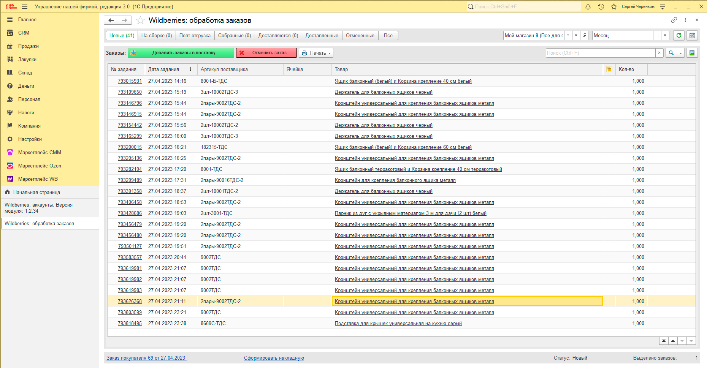The width and height of the screenshot is (707, 368).
Task: Click the copy link chain icon
Action: 674,20
